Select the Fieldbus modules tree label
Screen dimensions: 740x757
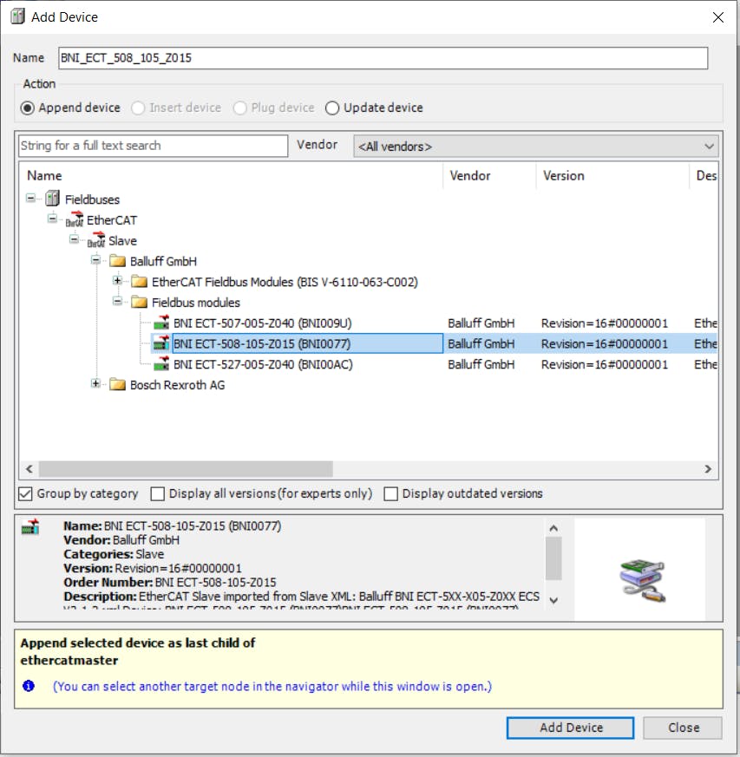coord(195,303)
